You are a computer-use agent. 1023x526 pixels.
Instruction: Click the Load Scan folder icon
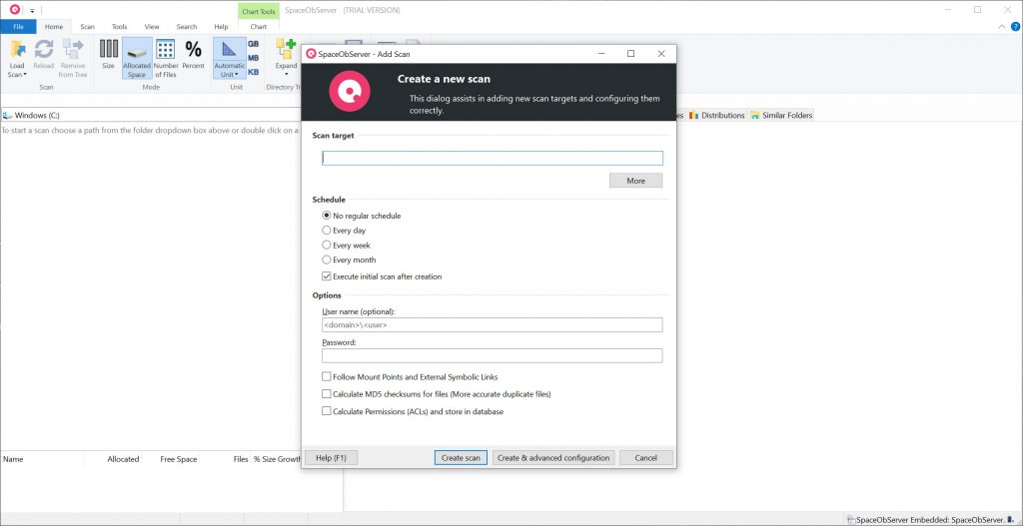18,49
